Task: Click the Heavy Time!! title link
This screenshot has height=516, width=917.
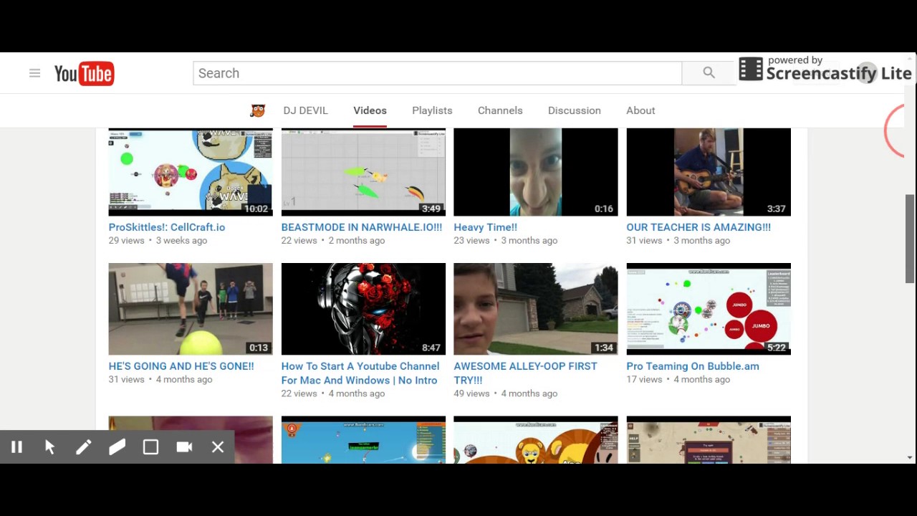Action: click(485, 227)
